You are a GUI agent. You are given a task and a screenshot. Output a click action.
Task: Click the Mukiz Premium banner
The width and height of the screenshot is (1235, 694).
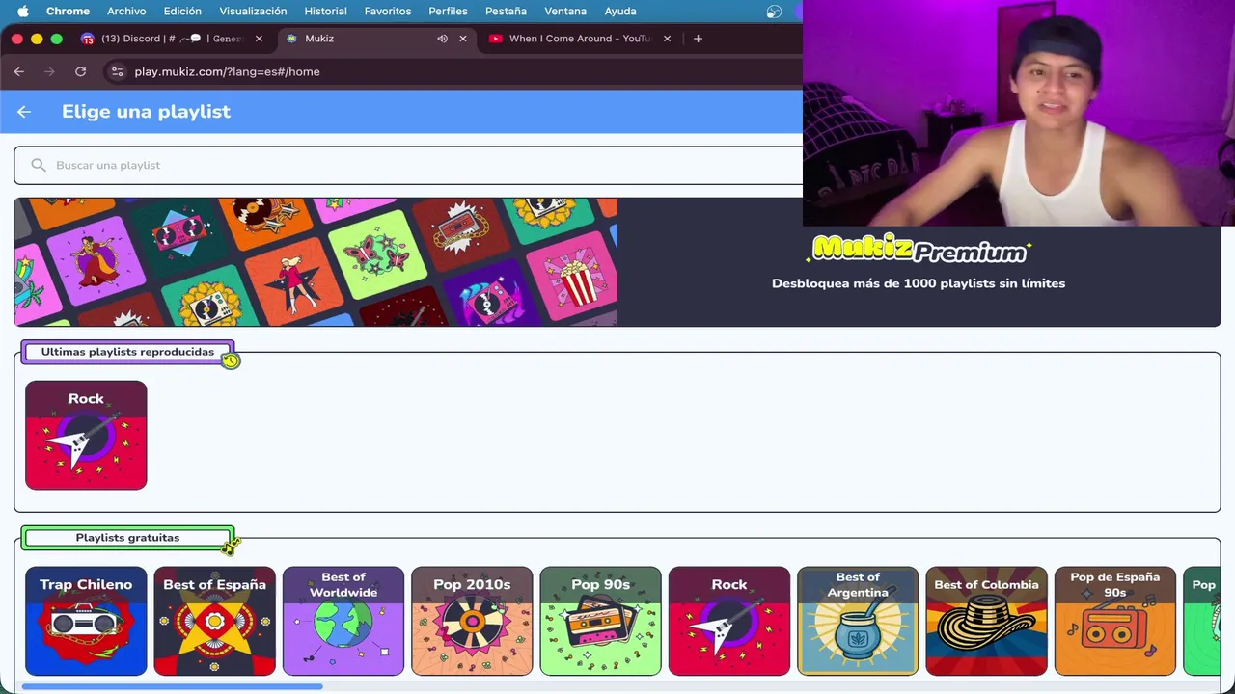(617, 262)
